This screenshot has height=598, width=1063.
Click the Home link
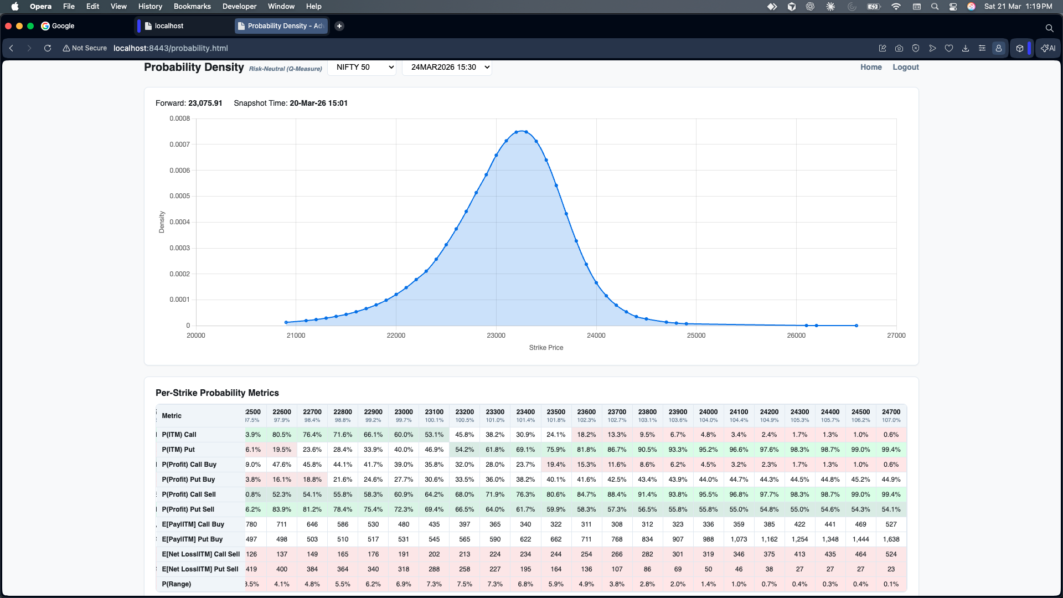[871, 67]
